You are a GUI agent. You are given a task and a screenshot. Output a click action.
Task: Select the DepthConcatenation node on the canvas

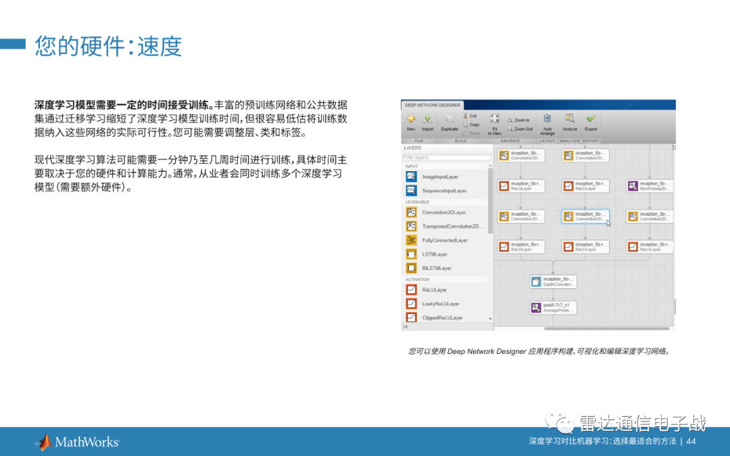(x=553, y=282)
